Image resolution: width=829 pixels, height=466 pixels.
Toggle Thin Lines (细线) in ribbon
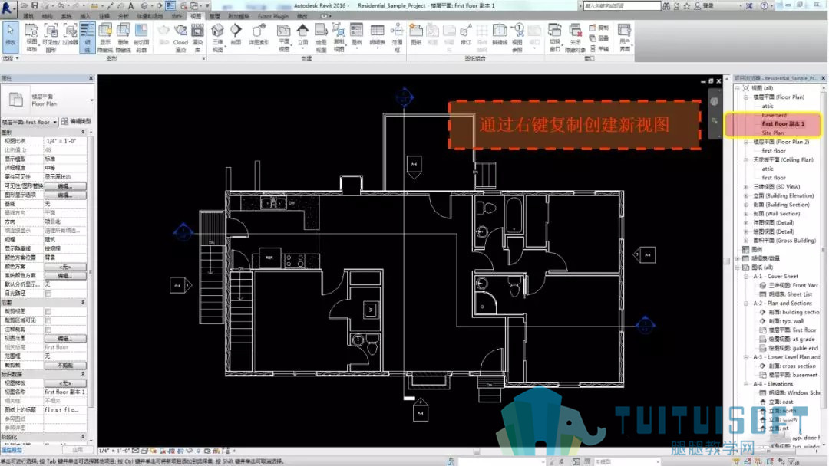click(x=88, y=37)
